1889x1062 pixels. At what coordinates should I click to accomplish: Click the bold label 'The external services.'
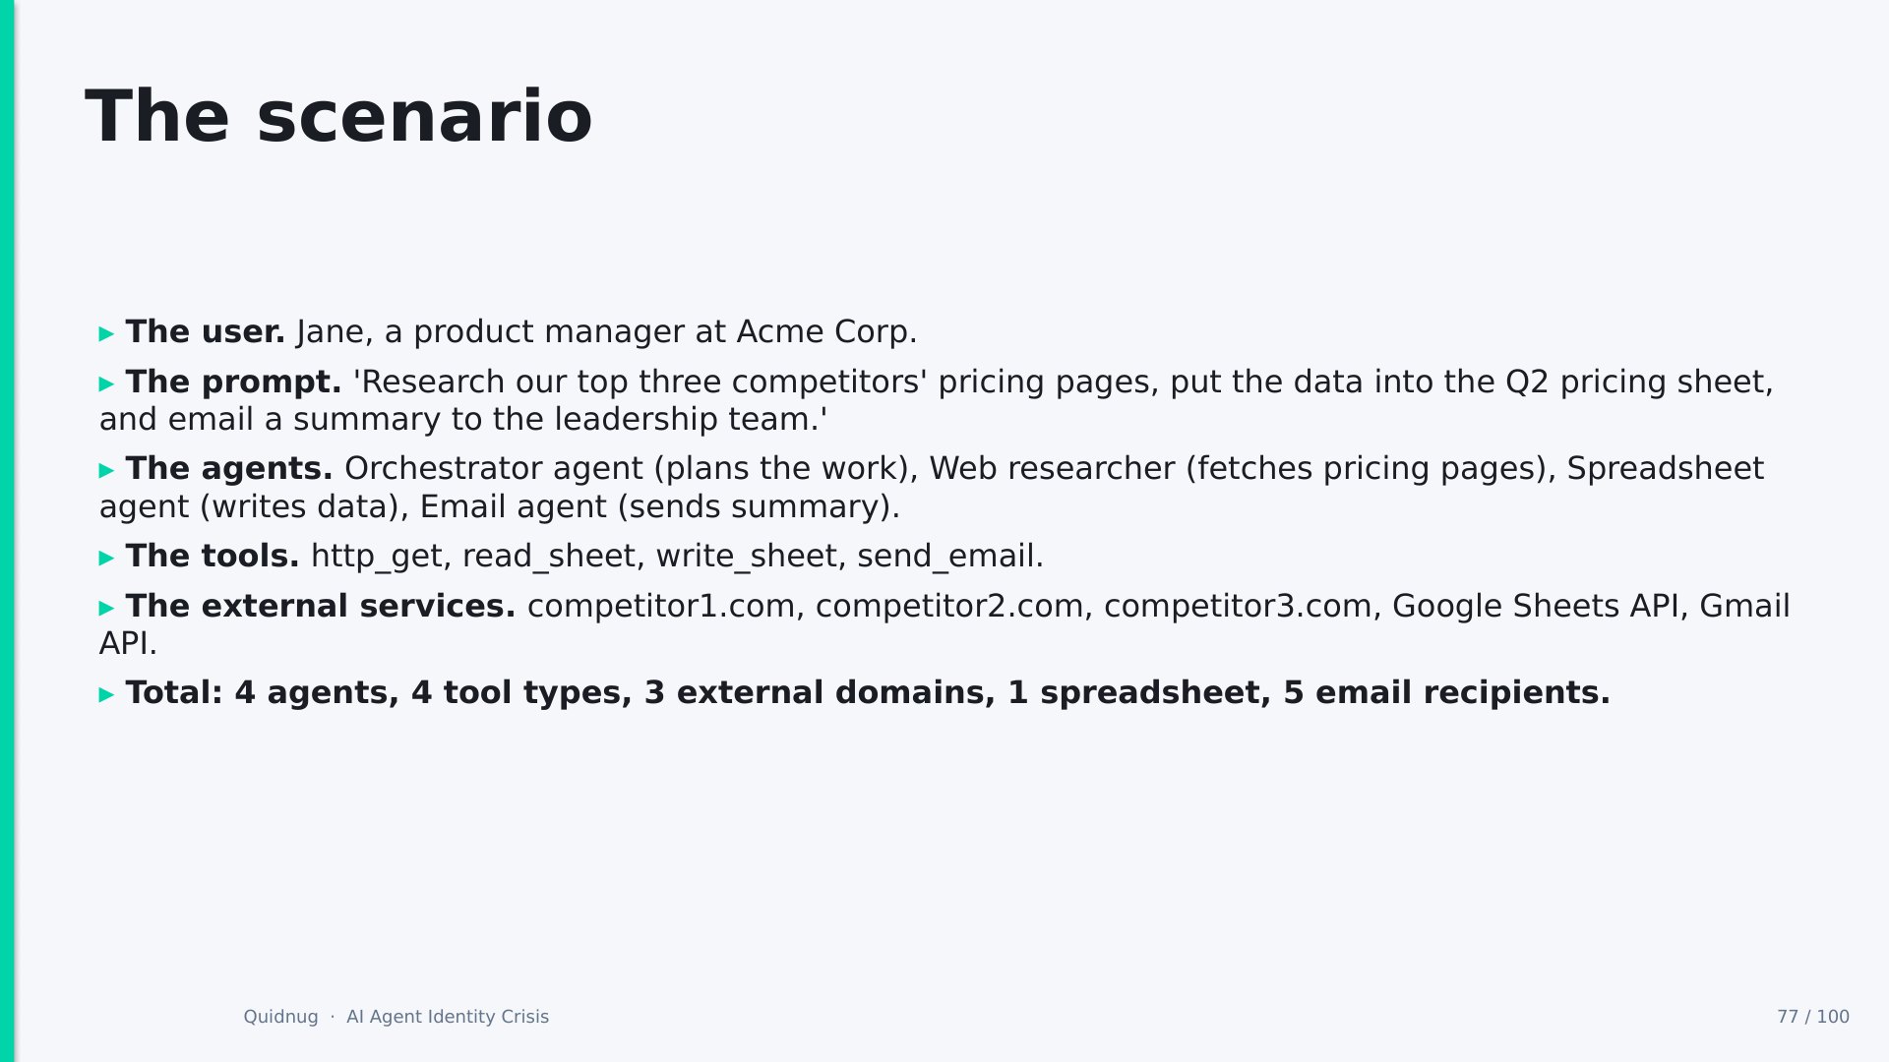pyautogui.click(x=321, y=607)
